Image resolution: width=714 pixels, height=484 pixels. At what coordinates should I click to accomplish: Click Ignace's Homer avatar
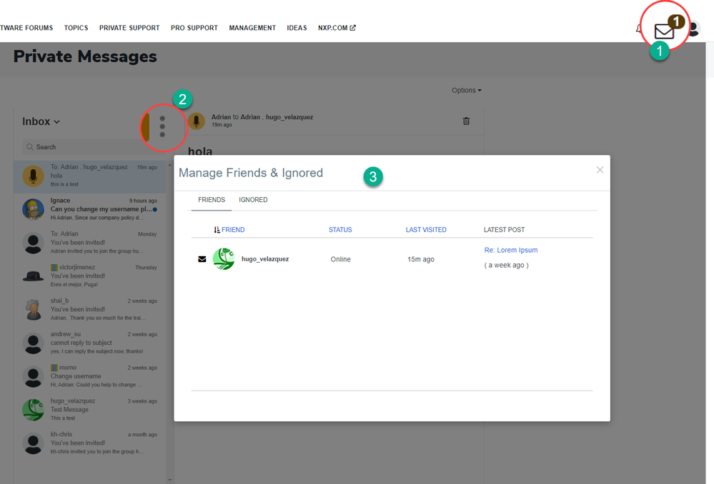pos(34,209)
